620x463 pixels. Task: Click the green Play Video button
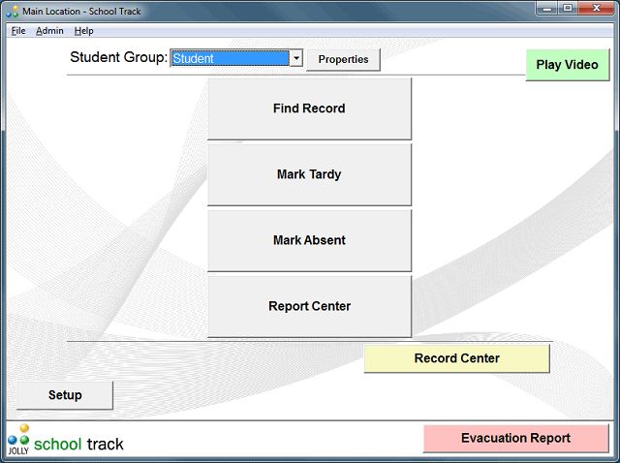[568, 65]
